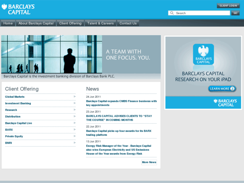Open the Energy Risk Manager news story
The width and height of the screenshot is (244, 183).
[x=118, y=150]
